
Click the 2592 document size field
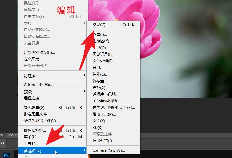(x=12, y=135)
